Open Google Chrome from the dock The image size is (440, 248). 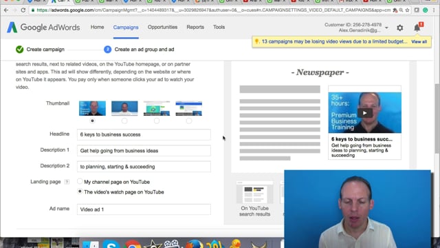click(x=133, y=244)
